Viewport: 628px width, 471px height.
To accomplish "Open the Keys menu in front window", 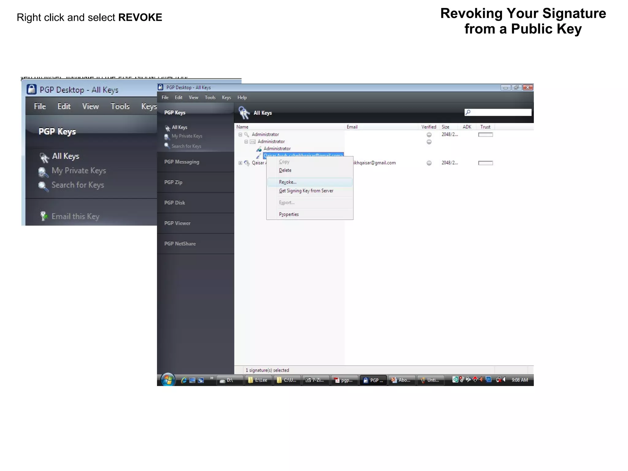I will [226, 98].
